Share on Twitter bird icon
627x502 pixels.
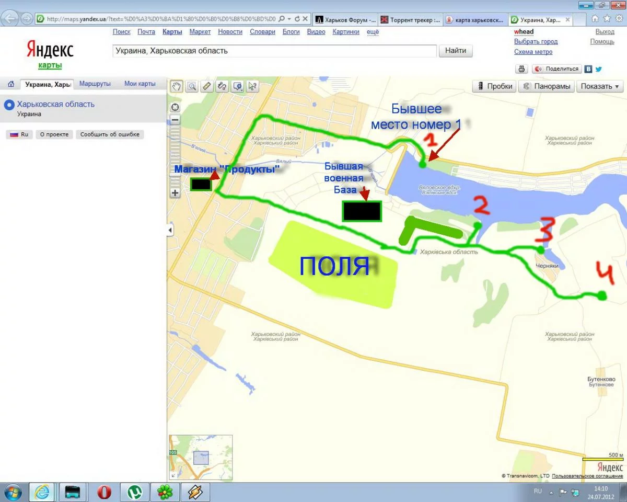coord(599,69)
